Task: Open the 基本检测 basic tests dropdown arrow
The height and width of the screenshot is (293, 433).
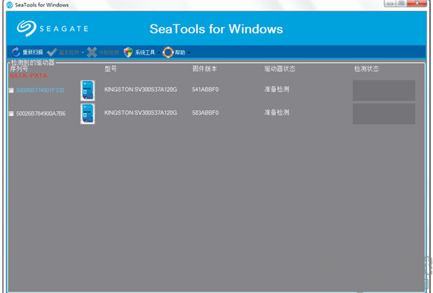Action: pos(82,52)
